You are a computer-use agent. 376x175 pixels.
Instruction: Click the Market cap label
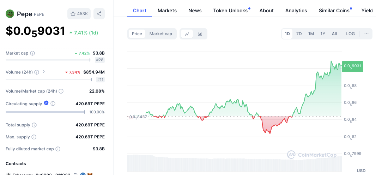coord(17,53)
